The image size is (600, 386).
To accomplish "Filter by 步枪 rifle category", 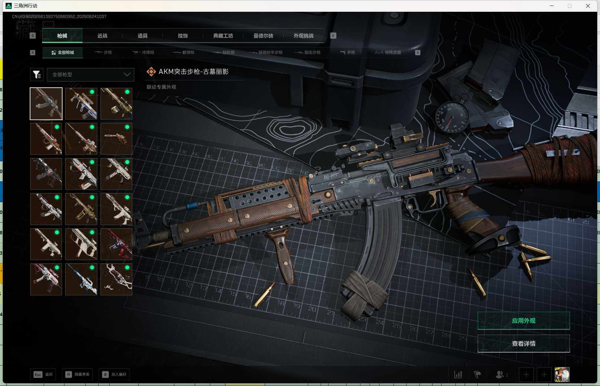I will tap(103, 53).
